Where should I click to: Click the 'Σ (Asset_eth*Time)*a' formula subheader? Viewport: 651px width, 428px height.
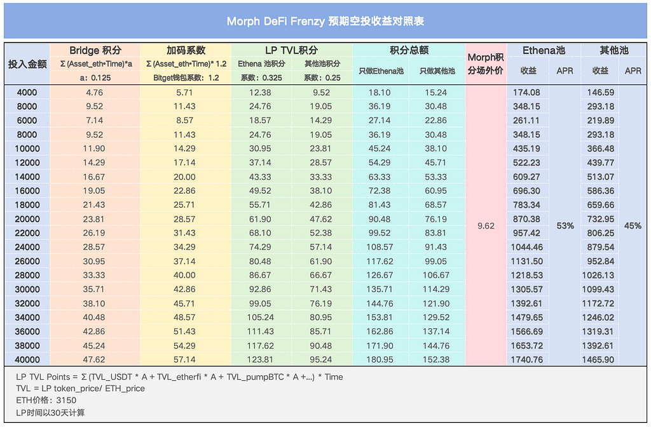(x=96, y=64)
